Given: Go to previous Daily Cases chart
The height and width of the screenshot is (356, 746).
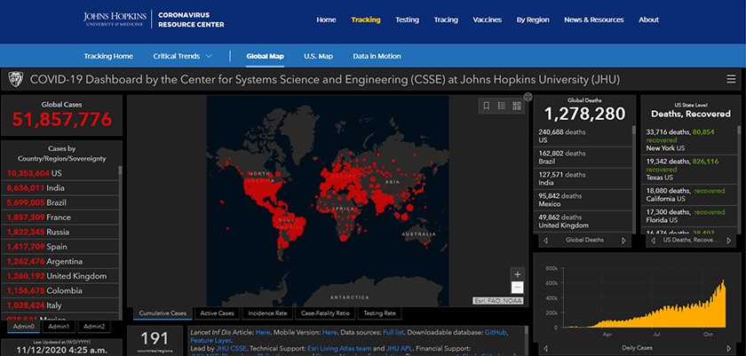Looking at the screenshot, I should click(x=545, y=348).
